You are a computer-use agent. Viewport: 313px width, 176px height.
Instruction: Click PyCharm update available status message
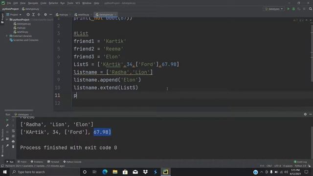(35, 166)
